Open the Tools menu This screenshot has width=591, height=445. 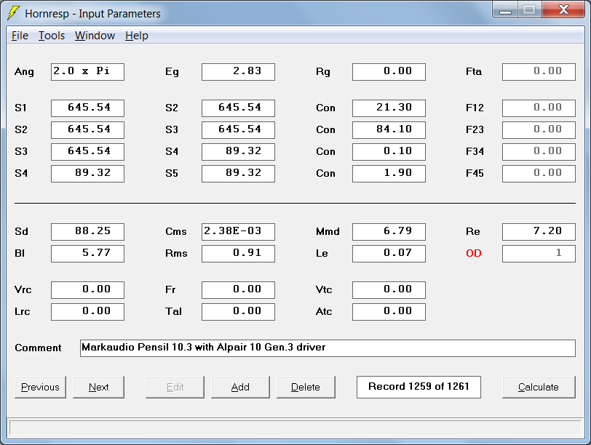52,36
